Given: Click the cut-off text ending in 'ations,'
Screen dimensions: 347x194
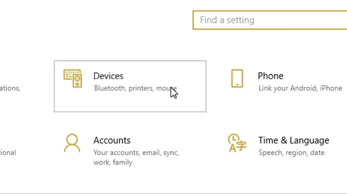Looking at the screenshot, I should (10, 88).
